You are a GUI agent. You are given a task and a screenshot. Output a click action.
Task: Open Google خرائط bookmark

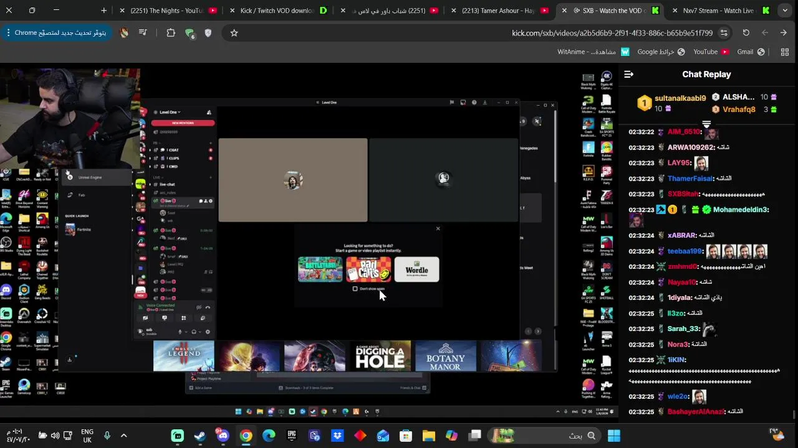tap(661, 52)
